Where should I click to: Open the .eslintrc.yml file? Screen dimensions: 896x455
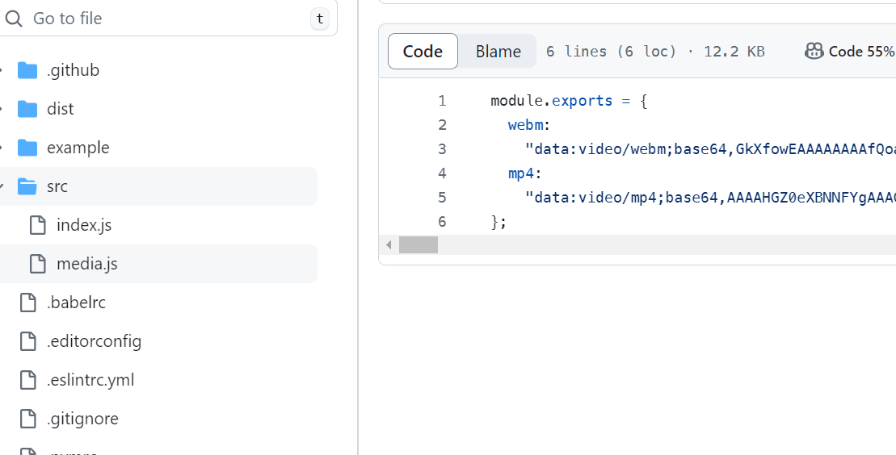(90, 380)
